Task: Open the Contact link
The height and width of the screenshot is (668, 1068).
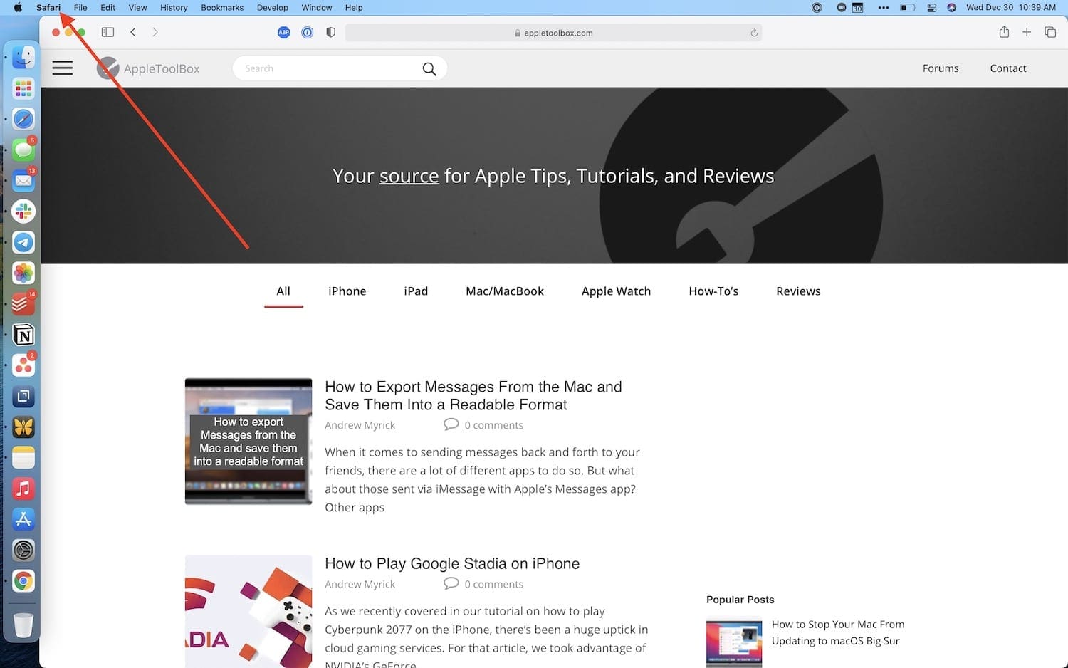Action: click(1008, 68)
